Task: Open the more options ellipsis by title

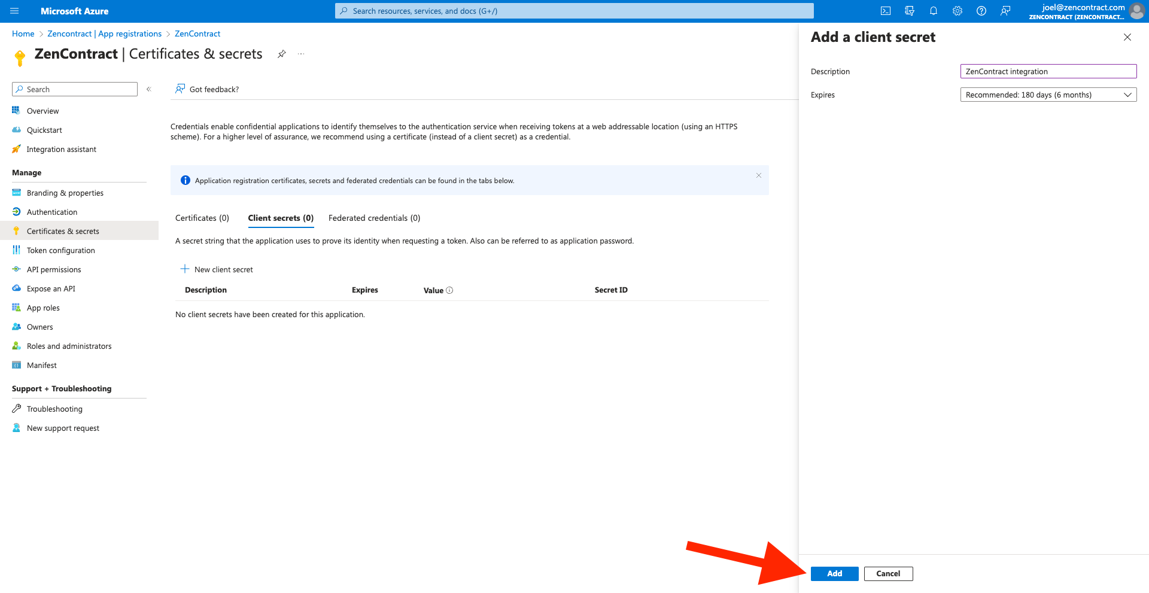Action: pos(301,54)
